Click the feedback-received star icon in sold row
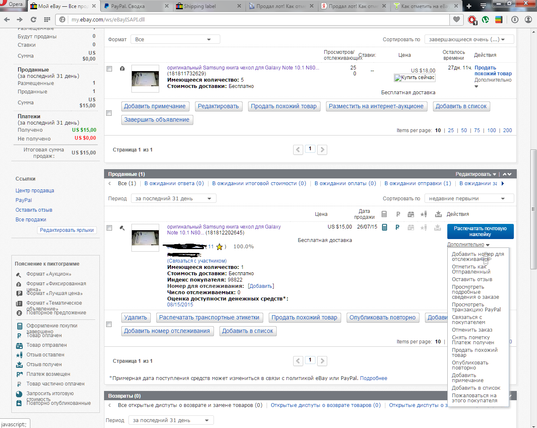This screenshot has width=537, height=428. coord(438,227)
